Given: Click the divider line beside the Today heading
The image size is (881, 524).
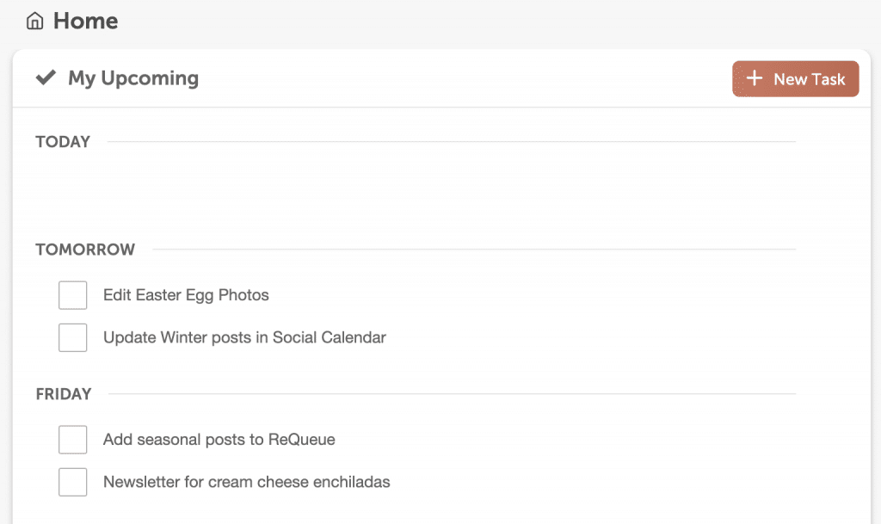Looking at the screenshot, I should click(447, 142).
